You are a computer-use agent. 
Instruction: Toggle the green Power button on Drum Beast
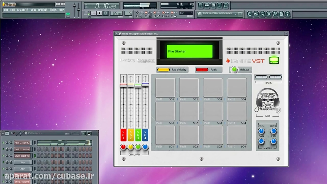click(274, 60)
